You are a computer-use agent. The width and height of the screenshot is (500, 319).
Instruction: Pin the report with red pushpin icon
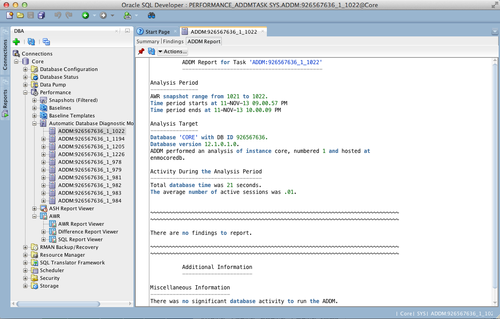[141, 51]
